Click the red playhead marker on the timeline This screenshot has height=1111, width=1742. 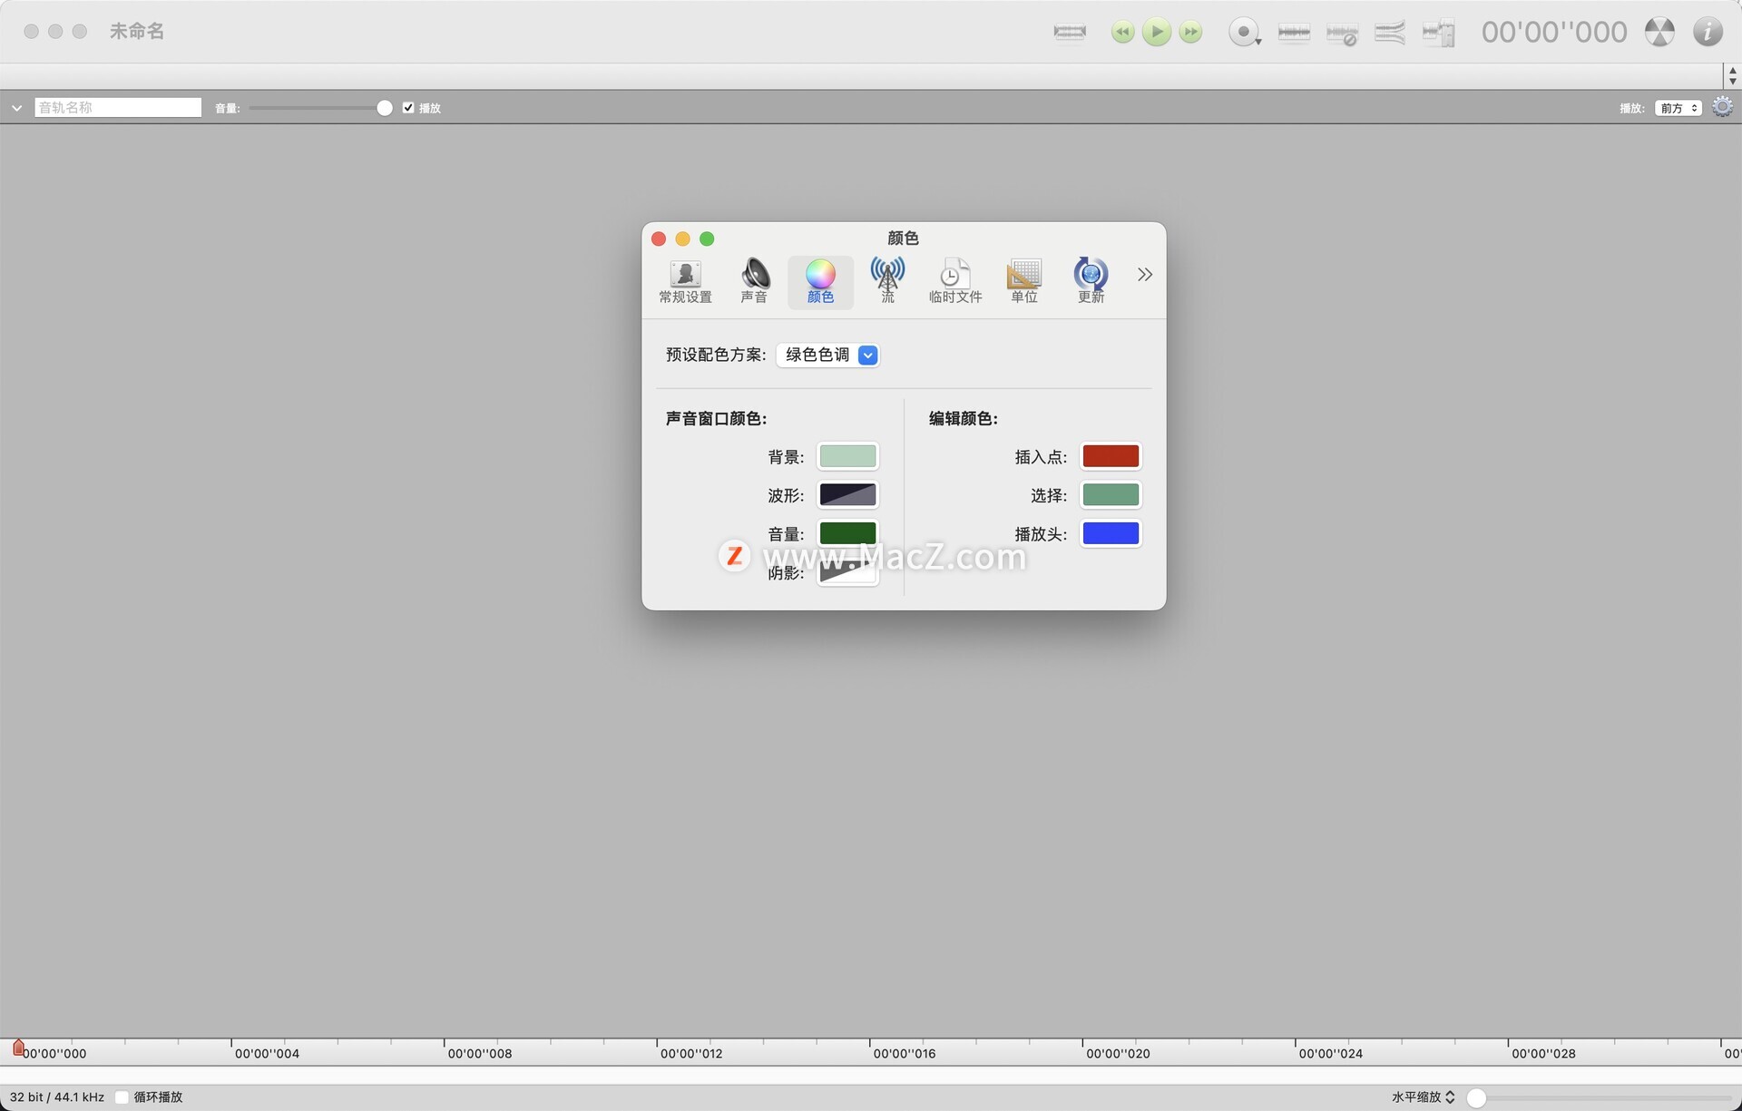18,1048
